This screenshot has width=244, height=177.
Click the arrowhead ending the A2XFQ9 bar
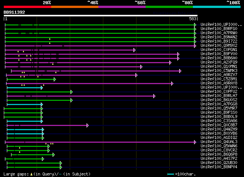click(170, 63)
